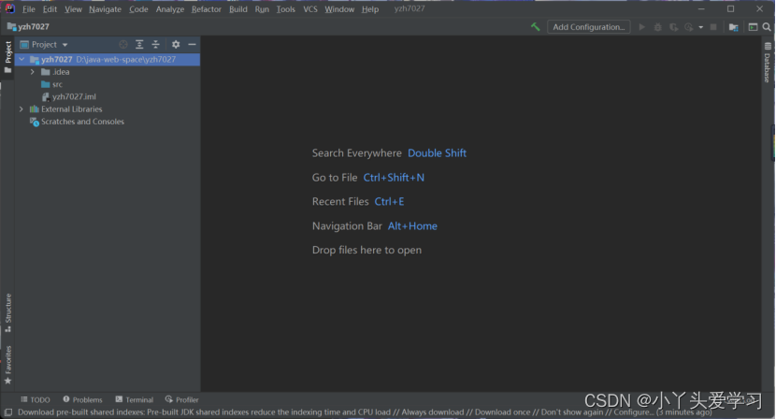
Task: Click the Stop square icon in toolbar
Action: point(713,27)
